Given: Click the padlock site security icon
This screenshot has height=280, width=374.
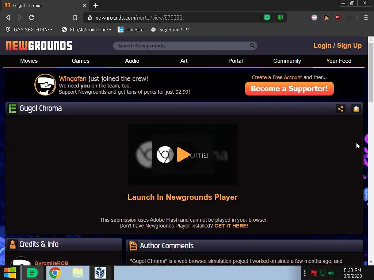Looking at the screenshot, I should click(90, 17).
